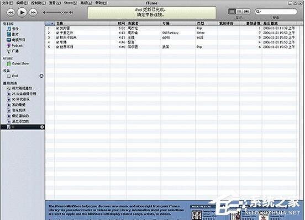Click the high-volume speaker icon
305x220 pixels.
(71, 13)
